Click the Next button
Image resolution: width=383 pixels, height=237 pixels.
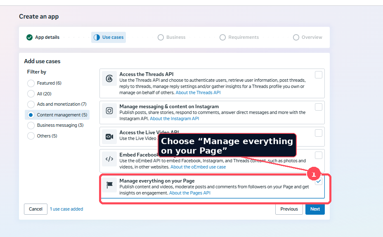[315, 209]
